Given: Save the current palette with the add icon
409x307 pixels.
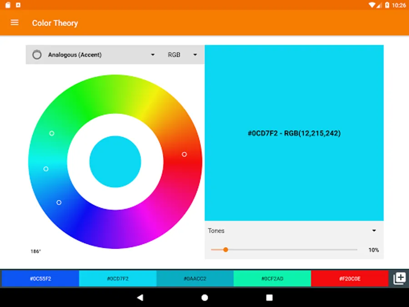Looking at the screenshot, I should 399,278.
